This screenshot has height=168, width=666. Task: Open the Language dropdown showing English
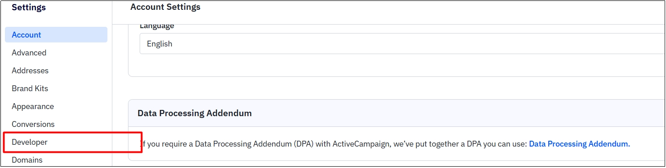click(401, 44)
